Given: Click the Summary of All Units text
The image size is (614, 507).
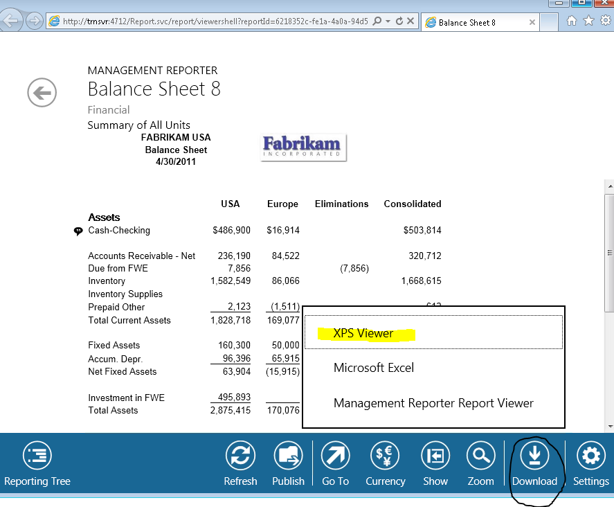Looking at the screenshot, I should [138, 125].
